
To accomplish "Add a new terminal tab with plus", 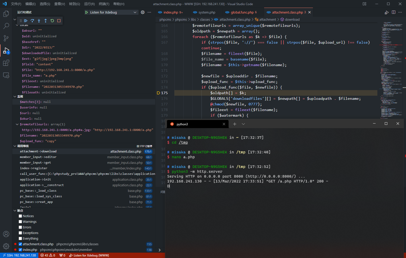I will (x=235, y=124).
